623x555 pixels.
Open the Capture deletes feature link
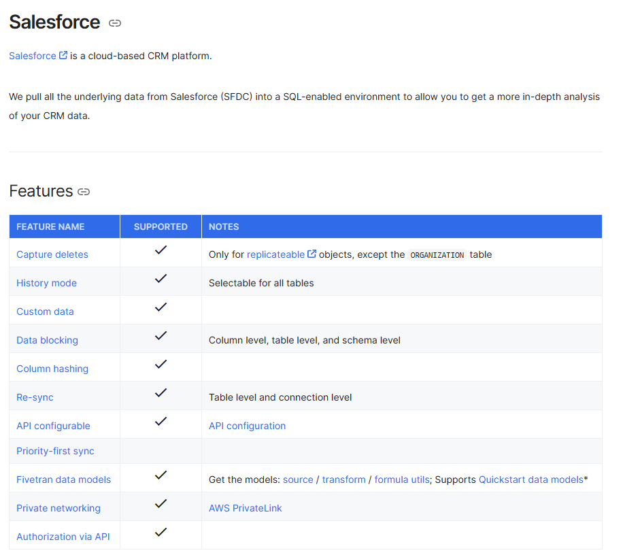click(x=52, y=254)
